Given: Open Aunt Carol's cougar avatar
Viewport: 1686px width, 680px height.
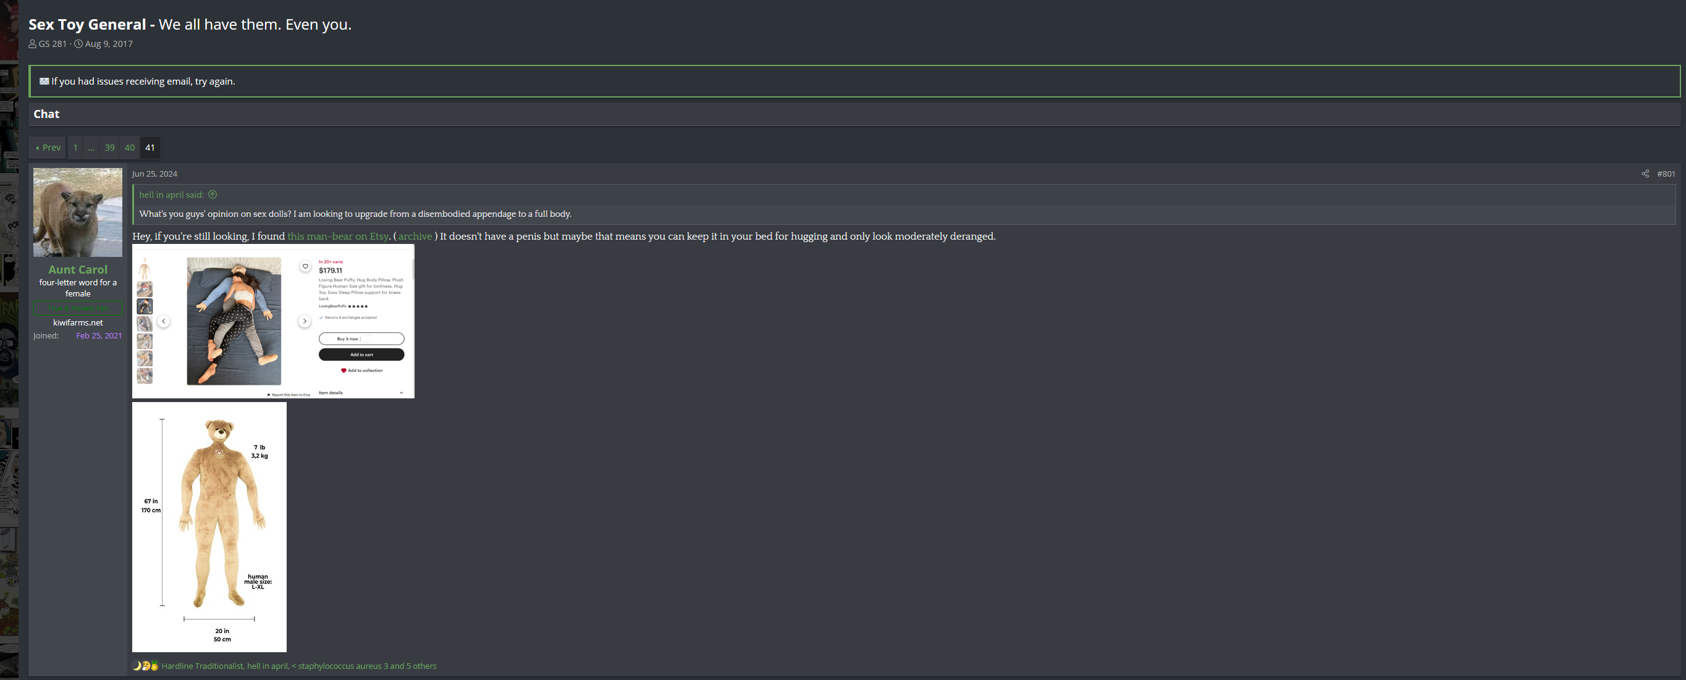Looking at the screenshot, I should 78,212.
